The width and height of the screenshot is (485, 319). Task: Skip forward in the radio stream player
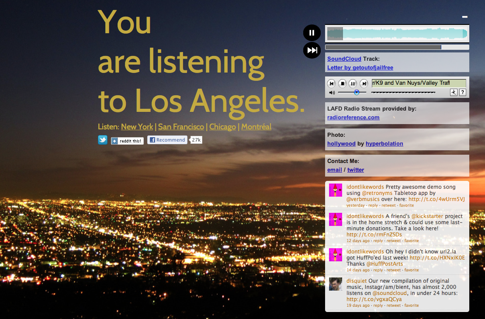364,83
